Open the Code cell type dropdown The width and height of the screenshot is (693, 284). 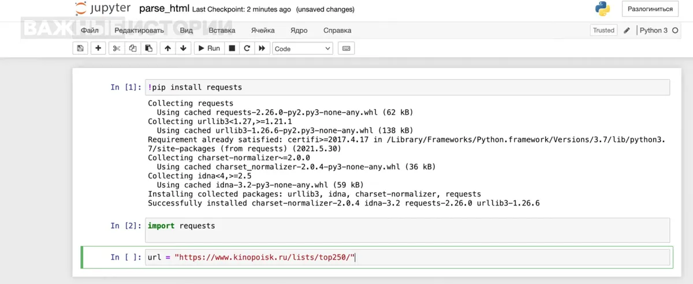click(303, 48)
